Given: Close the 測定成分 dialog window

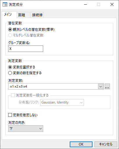Looking at the screenshot, I should [x=112, y=4].
